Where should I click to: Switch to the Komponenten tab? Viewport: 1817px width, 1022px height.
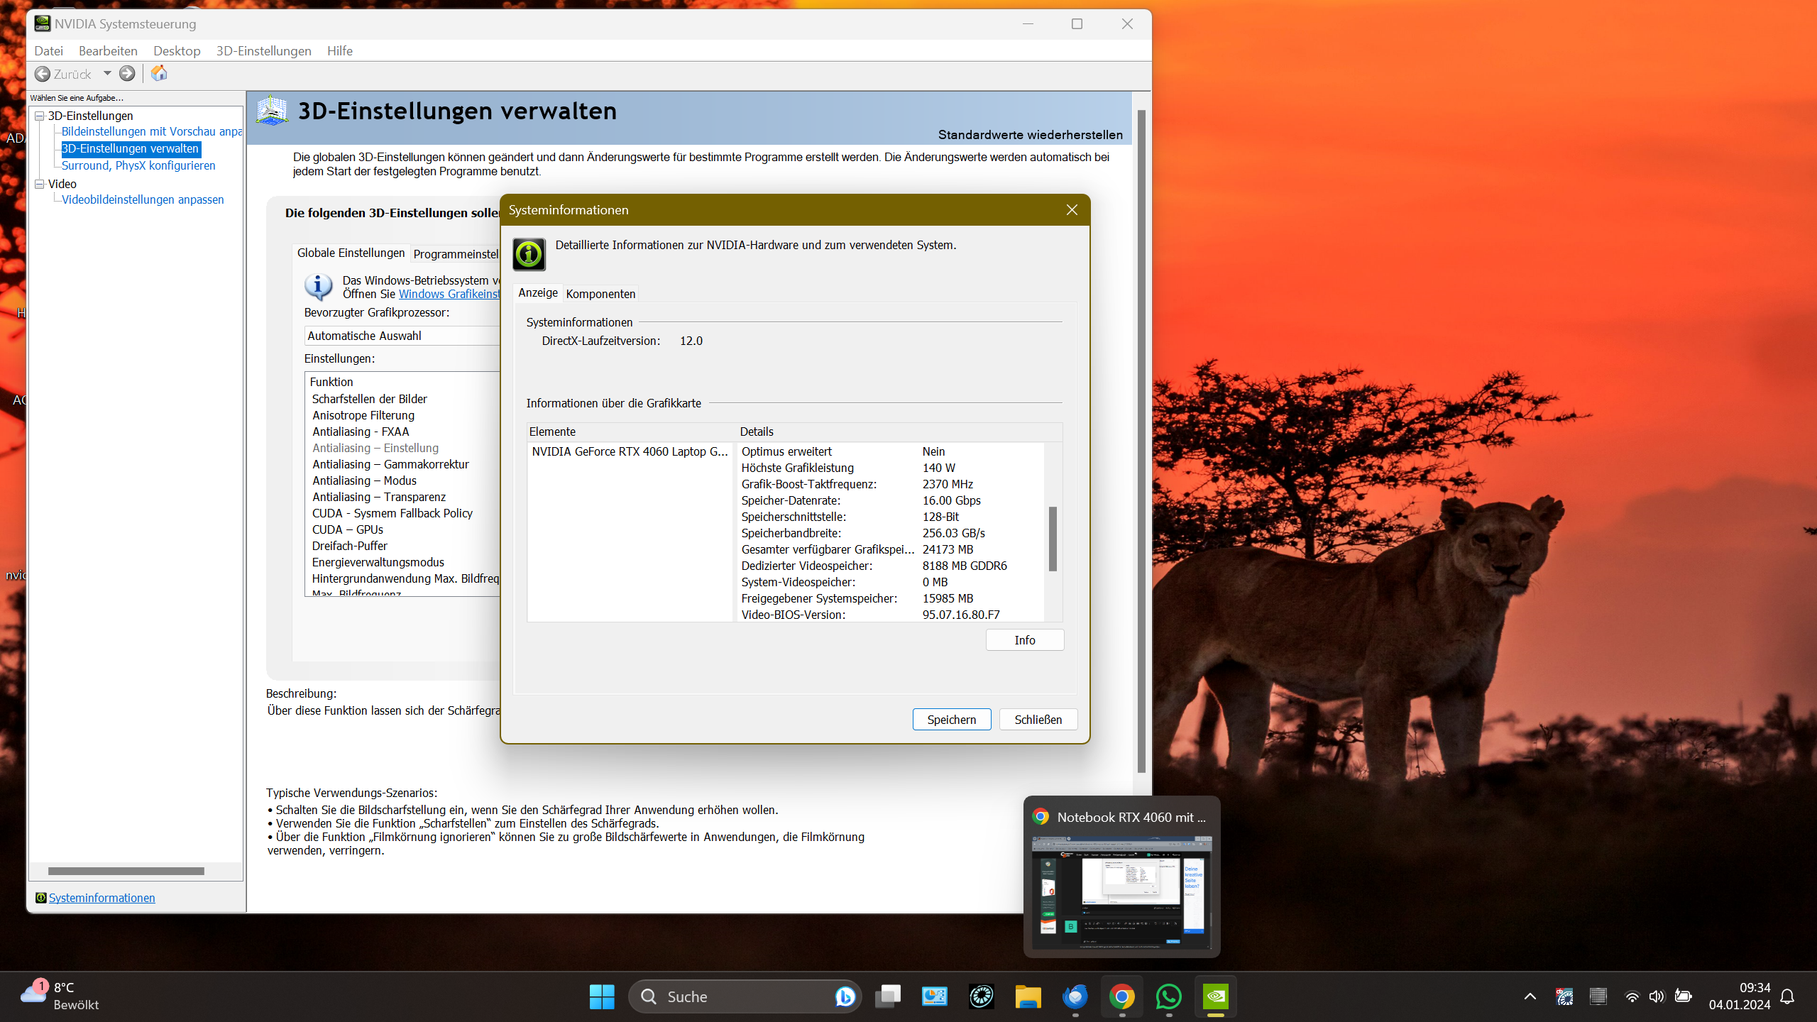coord(600,294)
